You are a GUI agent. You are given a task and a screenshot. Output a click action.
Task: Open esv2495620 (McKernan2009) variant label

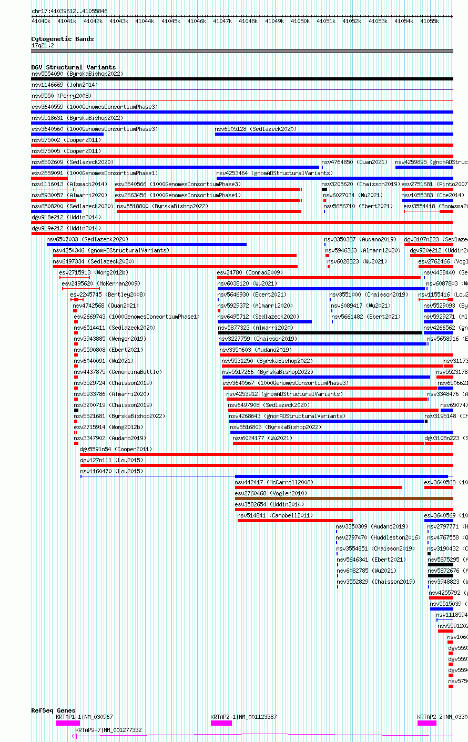coord(101,283)
